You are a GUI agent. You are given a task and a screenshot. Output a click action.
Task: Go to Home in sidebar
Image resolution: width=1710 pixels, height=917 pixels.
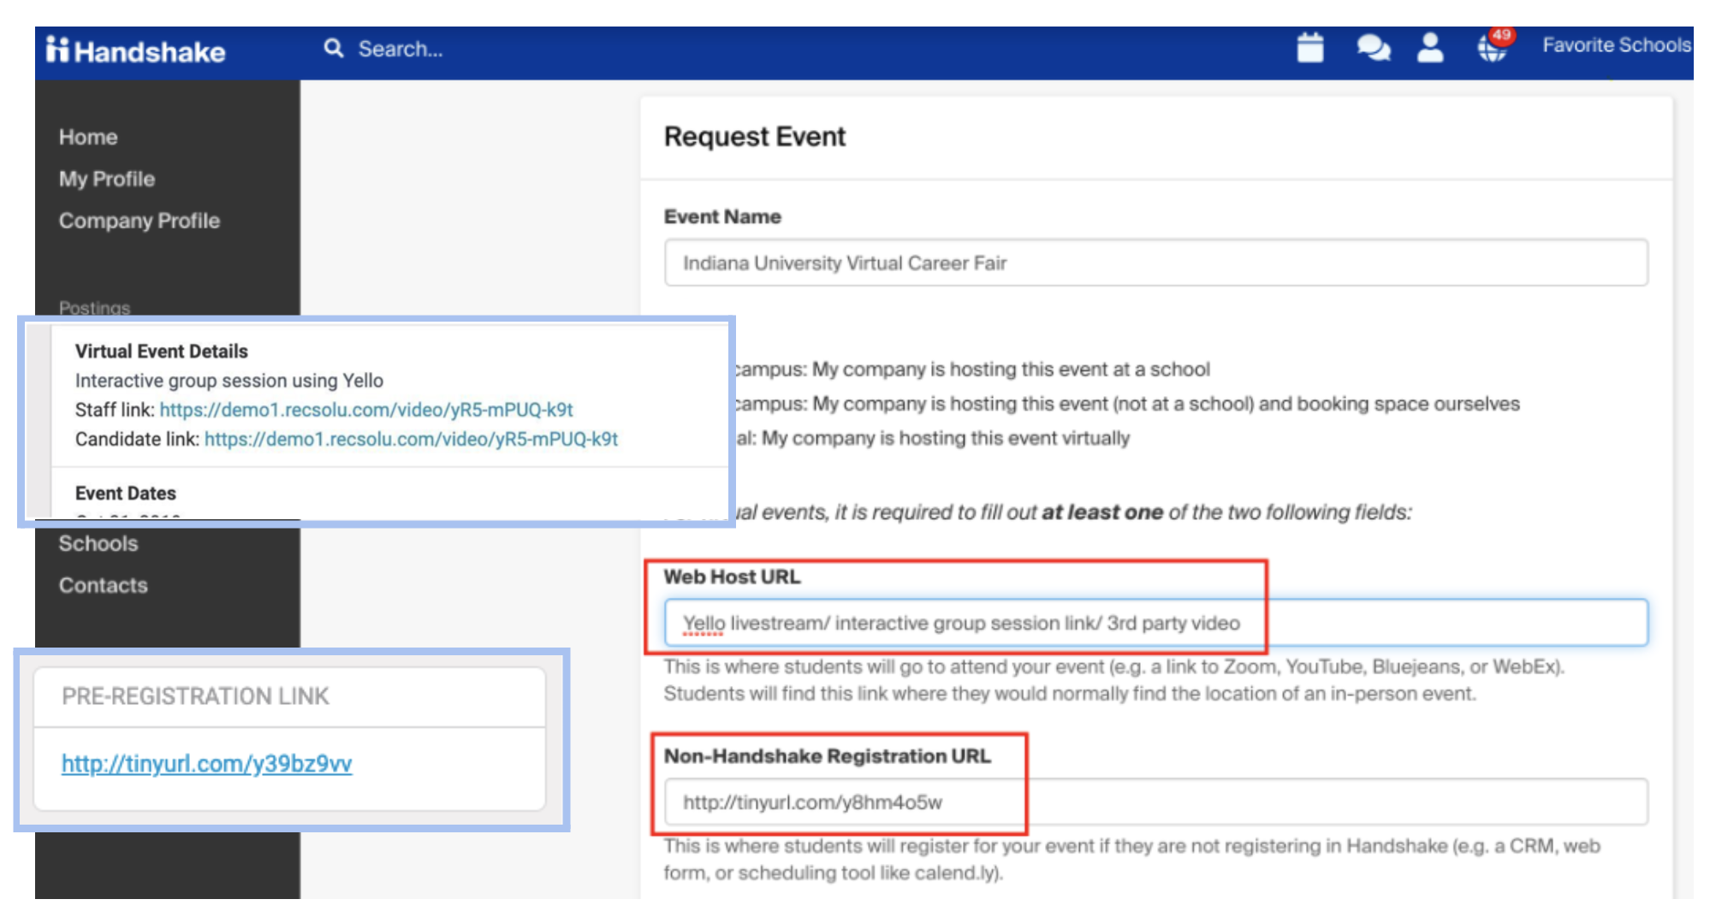tap(88, 137)
